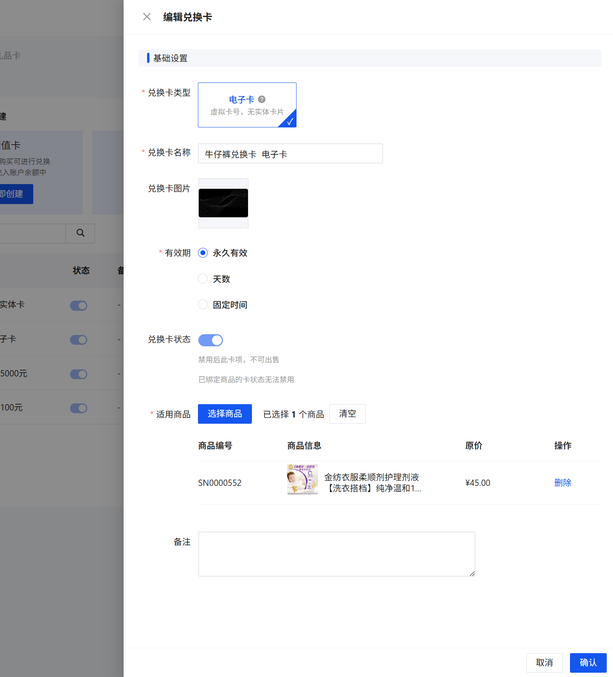Confirm changes with the 确认 button
Screen dimensions: 613x677
click(x=588, y=663)
